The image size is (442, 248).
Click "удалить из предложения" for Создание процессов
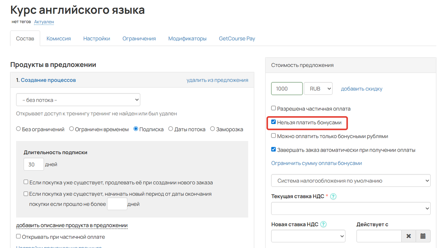218,80
